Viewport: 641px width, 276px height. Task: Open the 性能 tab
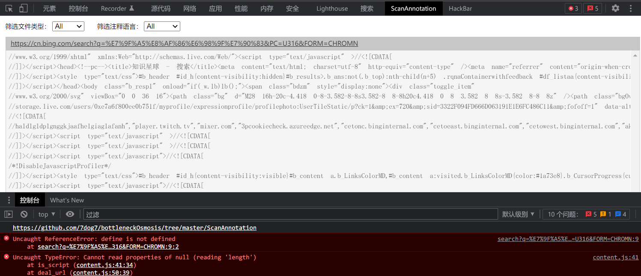click(241, 9)
